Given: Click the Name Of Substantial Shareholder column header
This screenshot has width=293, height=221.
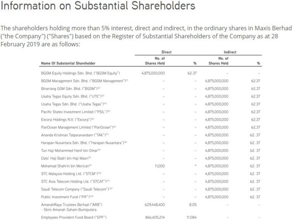Looking at the screenshot, I should pyautogui.click(x=68, y=63).
